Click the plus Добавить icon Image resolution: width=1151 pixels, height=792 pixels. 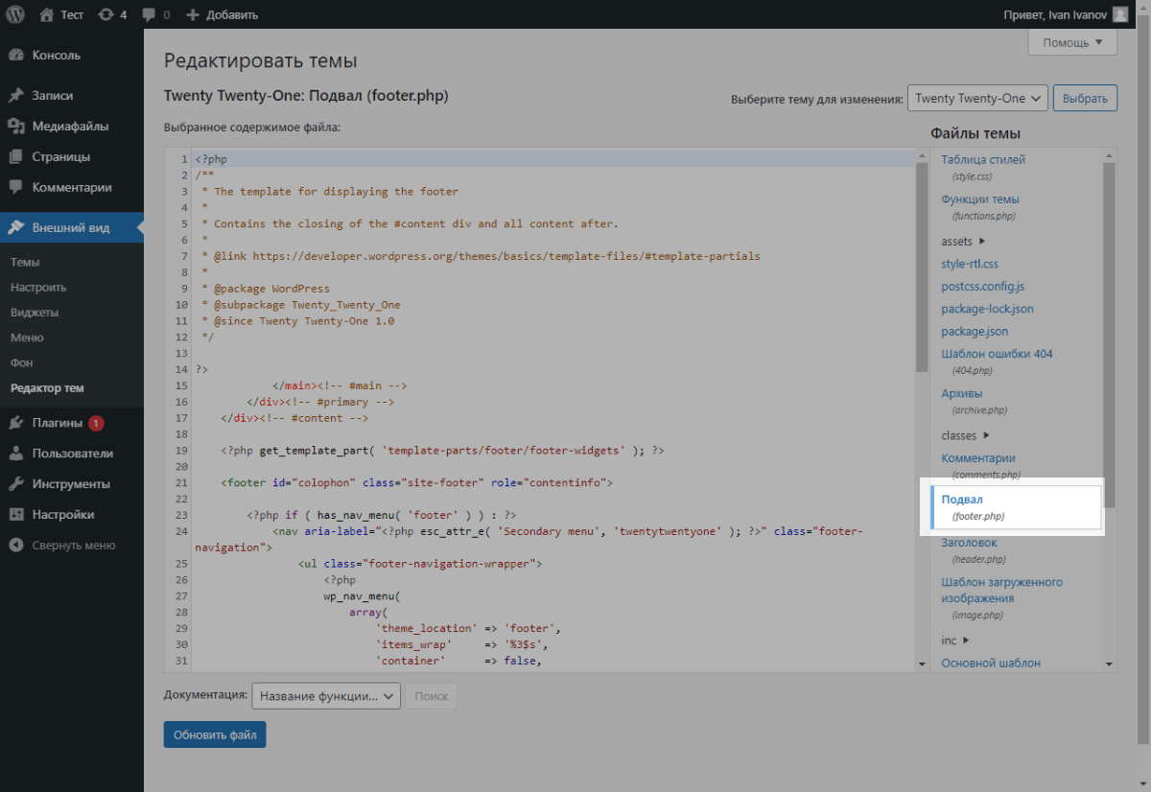193,14
